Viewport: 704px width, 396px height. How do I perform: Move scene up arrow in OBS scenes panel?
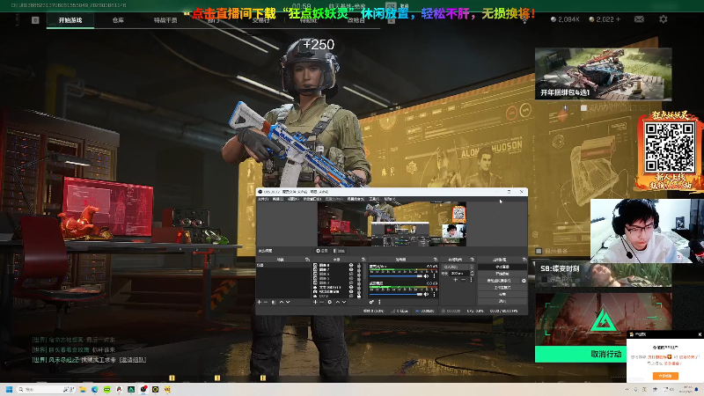point(282,302)
